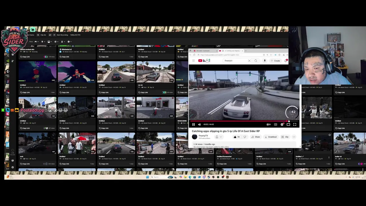Copy link for 'Eliminated x2' clip
This screenshot has width=366, height=206.
tap(64, 57)
